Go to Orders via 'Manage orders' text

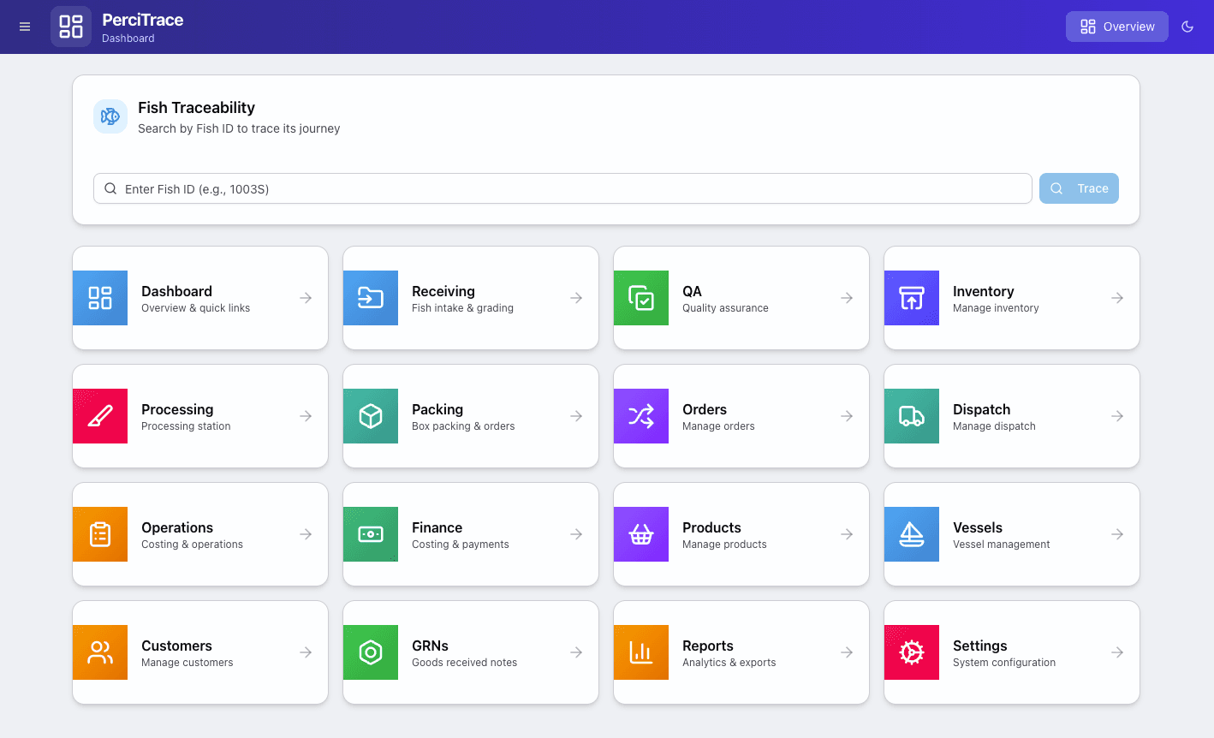pos(718,426)
